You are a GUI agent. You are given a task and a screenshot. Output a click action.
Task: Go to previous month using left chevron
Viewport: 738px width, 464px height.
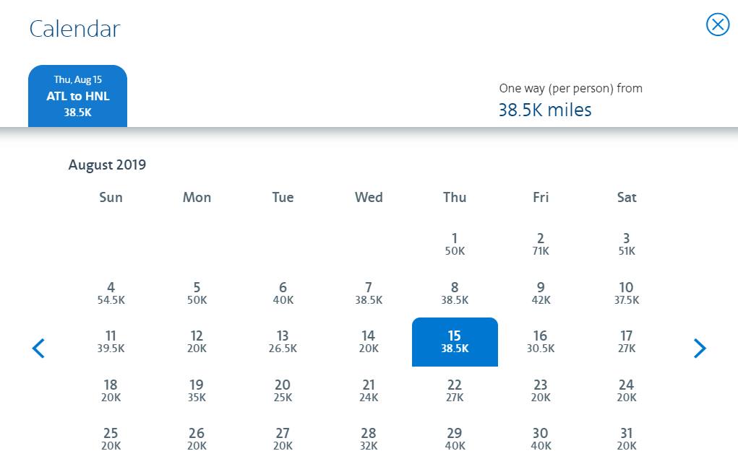[x=38, y=349]
